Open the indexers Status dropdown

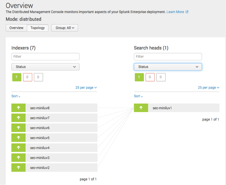pos(45,67)
